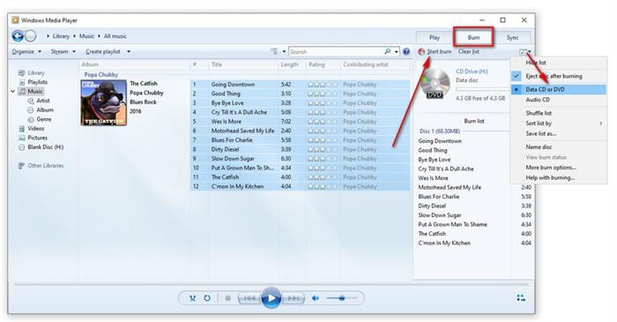The width and height of the screenshot is (617, 322).
Task: Click the view options icon beside search
Action: [x=274, y=51]
